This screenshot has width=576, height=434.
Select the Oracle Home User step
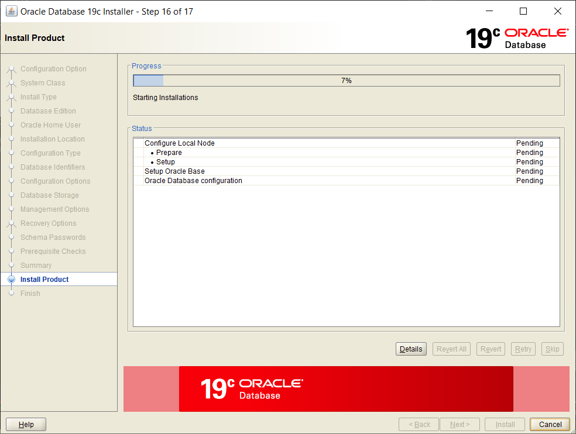50,125
